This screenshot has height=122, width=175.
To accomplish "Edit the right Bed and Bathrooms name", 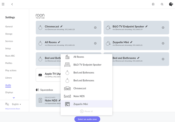I will (x=138, y=58).
